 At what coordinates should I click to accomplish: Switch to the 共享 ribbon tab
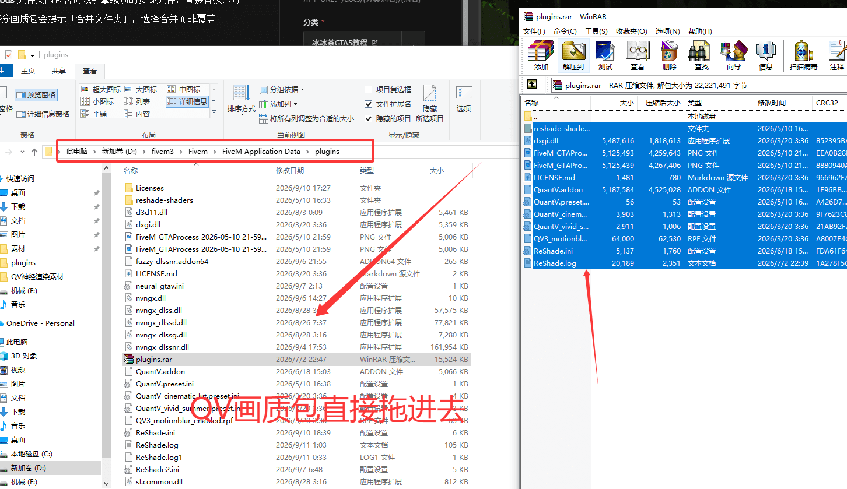tap(59, 71)
